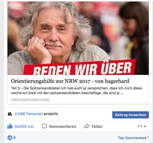Show who reacted via the 6 count
This screenshot has width=153, height=143.
(15, 138)
